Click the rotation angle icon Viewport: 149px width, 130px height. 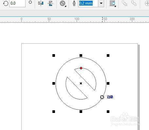[6, 3]
